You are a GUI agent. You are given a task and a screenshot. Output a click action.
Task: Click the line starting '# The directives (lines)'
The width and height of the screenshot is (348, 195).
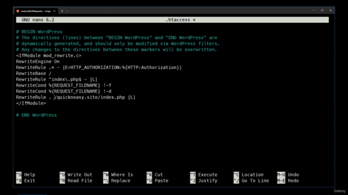click(x=116, y=37)
